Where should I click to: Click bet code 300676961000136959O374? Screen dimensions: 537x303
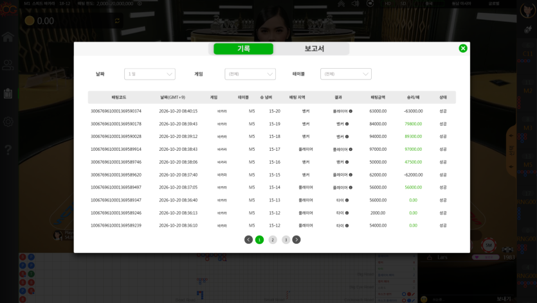tap(116, 111)
